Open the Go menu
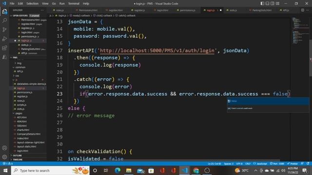This screenshot has height=175, width=312. [54, 3]
